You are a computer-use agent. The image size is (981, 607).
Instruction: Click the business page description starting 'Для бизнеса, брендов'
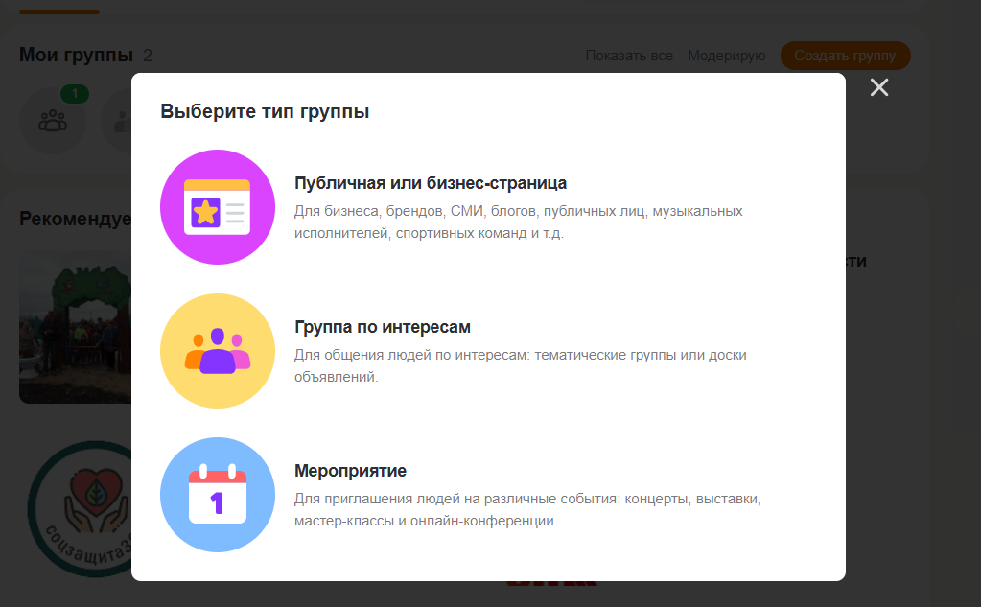point(519,222)
